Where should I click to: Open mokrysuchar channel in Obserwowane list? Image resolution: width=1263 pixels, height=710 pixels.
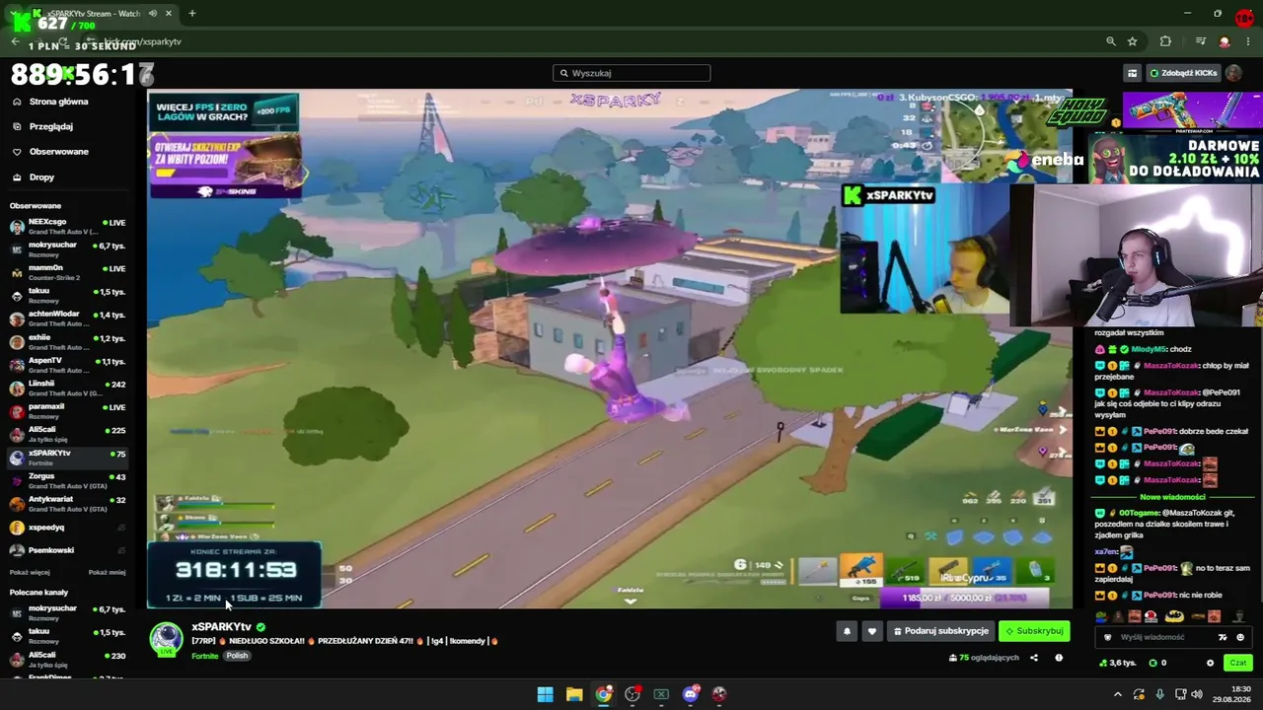(x=67, y=248)
